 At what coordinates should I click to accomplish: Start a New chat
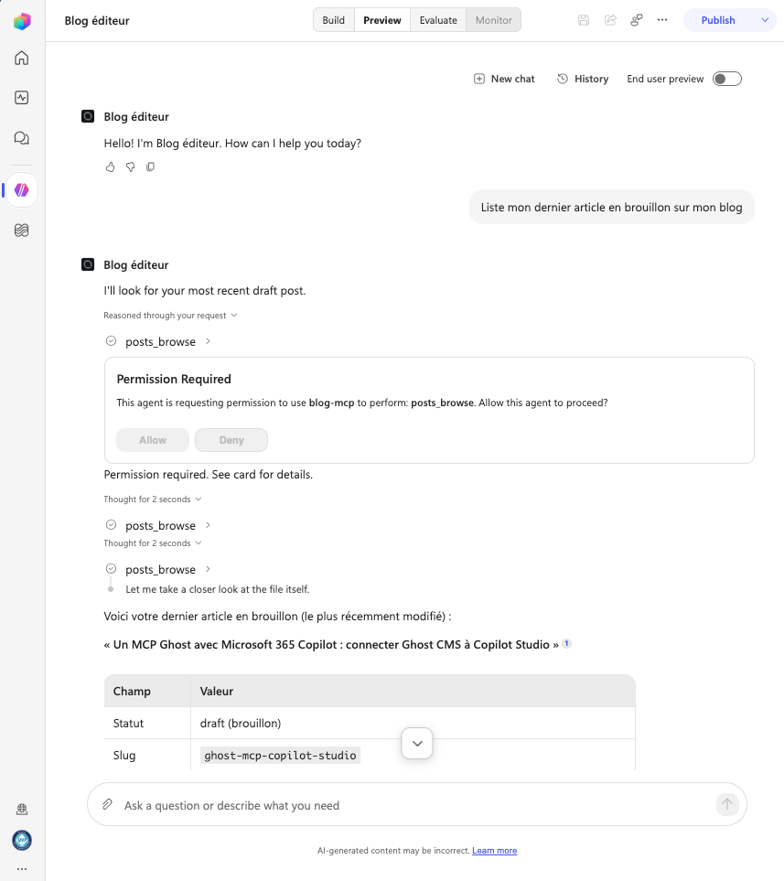(x=504, y=79)
